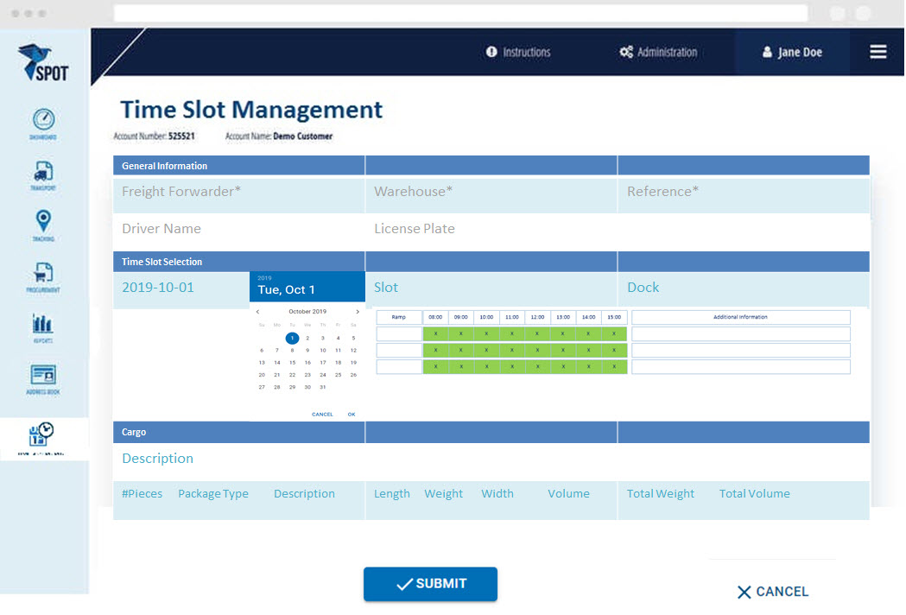Open Address Book icon in sidebar
Image resolution: width=906 pixels, height=615 pixels.
(43, 375)
